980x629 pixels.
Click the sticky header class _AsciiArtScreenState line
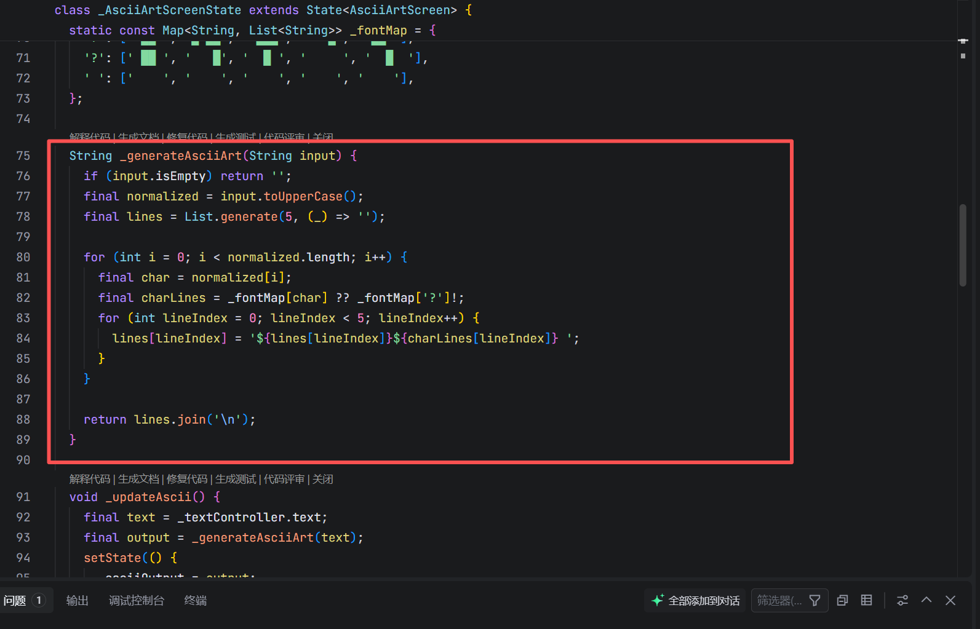[263, 10]
